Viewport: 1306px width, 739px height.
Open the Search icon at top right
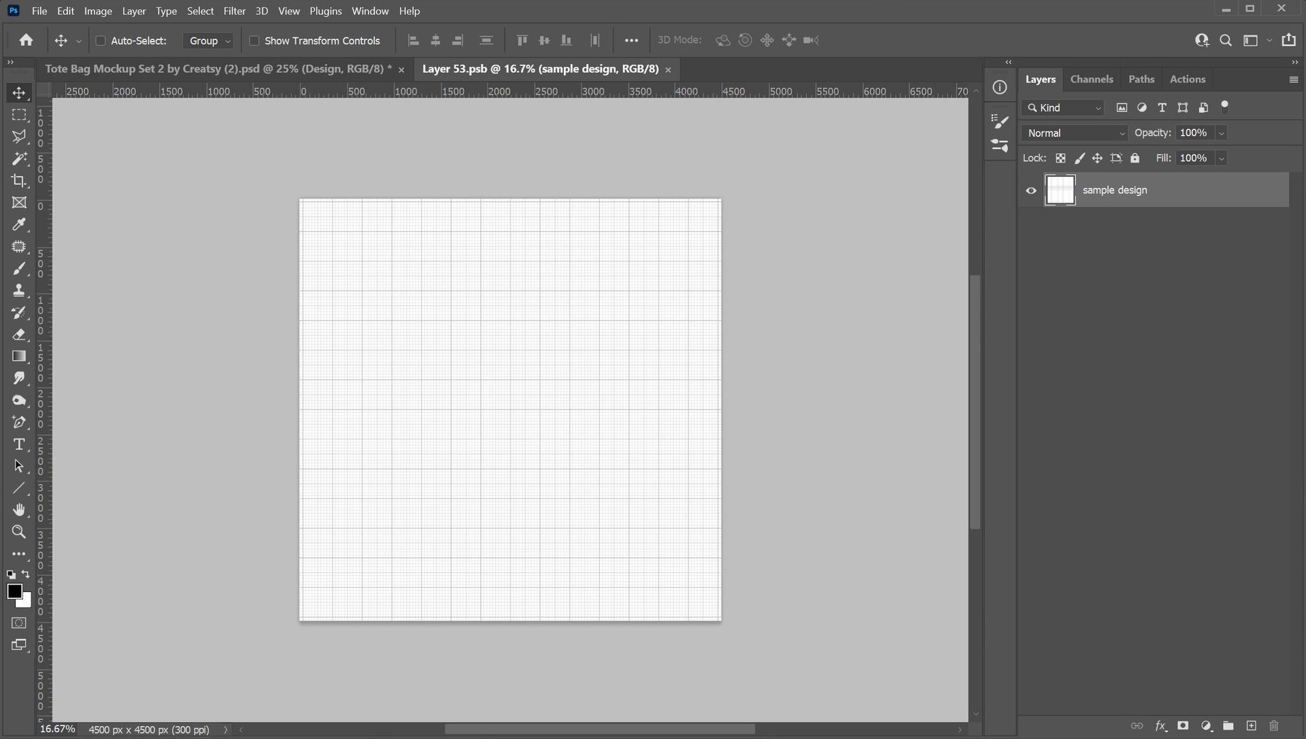click(1226, 40)
